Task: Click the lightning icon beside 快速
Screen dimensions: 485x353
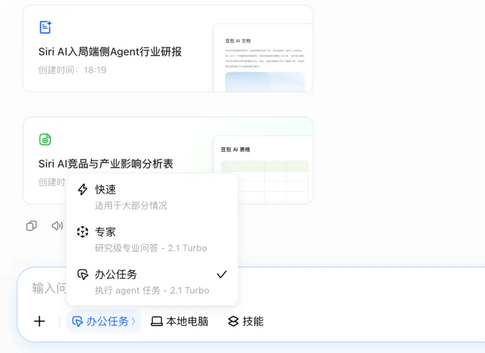Action: pyautogui.click(x=83, y=189)
